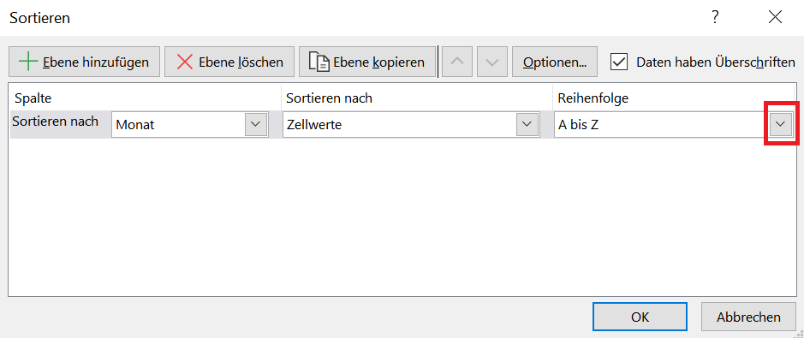The width and height of the screenshot is (804, 338).
Task: Select the Sortieren nach row label
Action: click(x=56, y=122)
